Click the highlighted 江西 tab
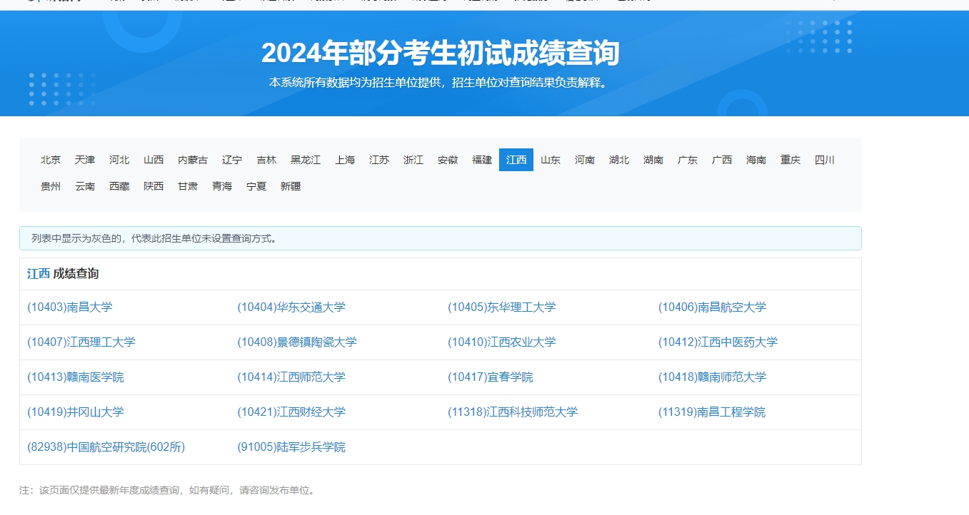 tap(516, 160)
